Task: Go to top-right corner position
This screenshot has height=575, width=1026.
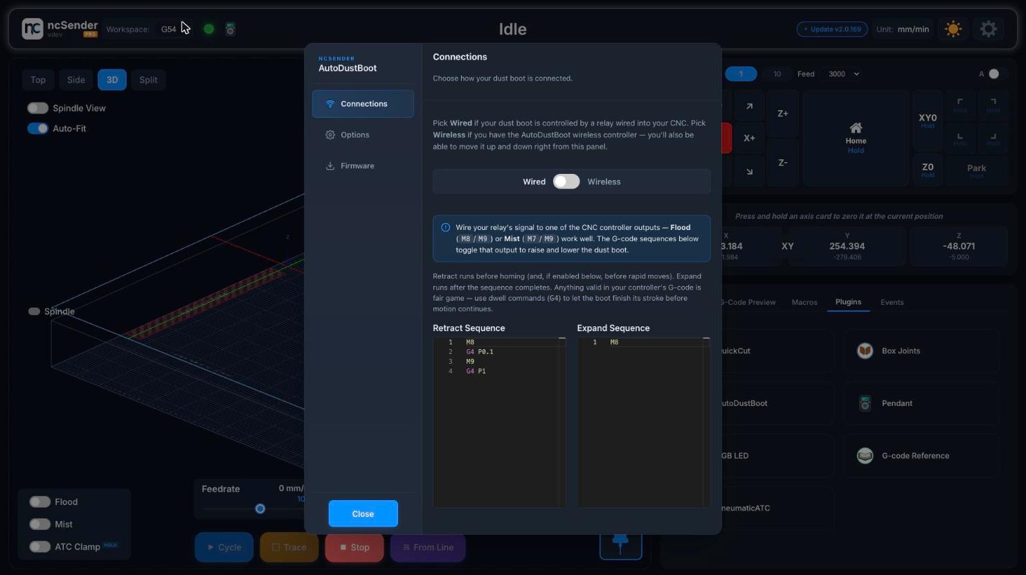Action: click(x=993, y=105)
